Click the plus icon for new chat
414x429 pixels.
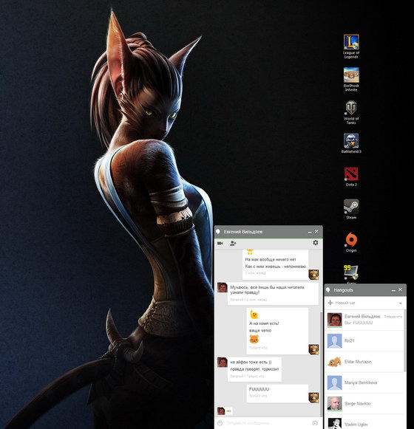tap(330, 303)
